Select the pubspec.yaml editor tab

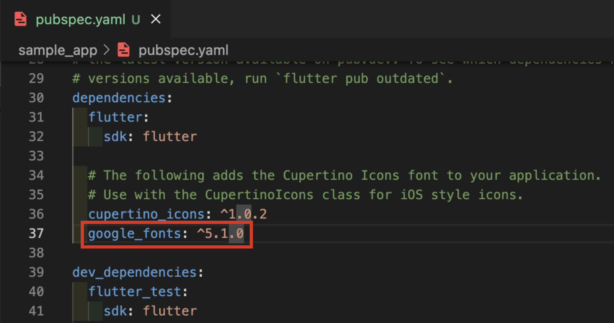tap(81, 19)
